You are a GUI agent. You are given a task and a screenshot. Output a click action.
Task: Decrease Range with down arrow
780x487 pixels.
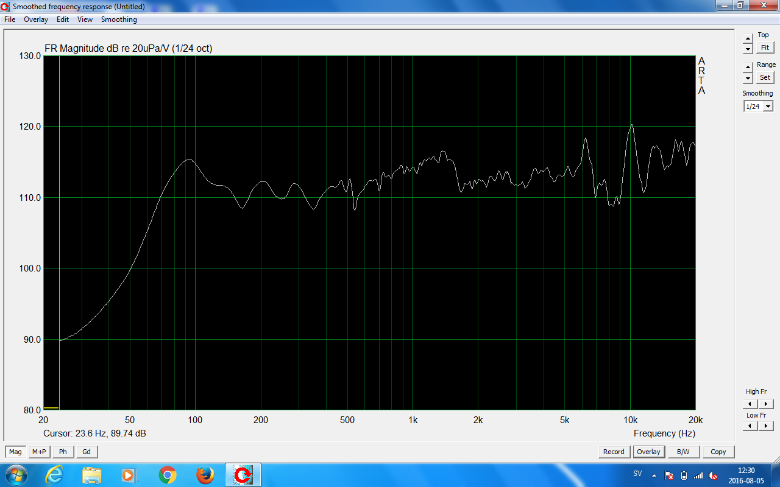tap(748, 78)
